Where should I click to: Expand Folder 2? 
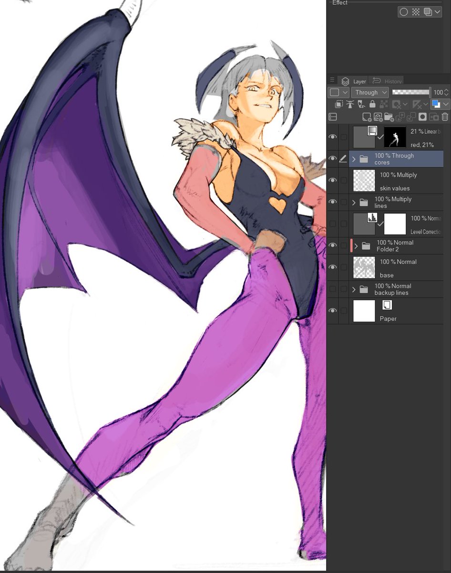356,246
